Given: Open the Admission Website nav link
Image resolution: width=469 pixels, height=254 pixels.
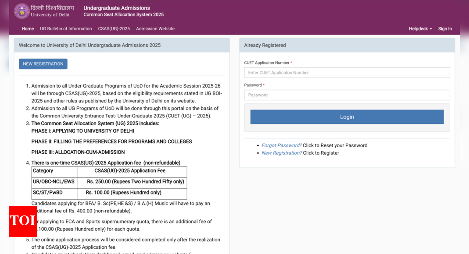Looking at the screenshot, I should point(155,29).
